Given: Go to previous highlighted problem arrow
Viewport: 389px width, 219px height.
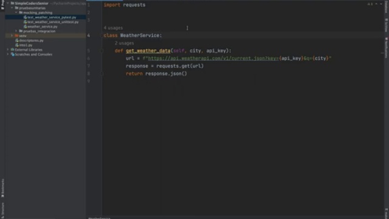Looking at the screenshot, I should [376, 4].
